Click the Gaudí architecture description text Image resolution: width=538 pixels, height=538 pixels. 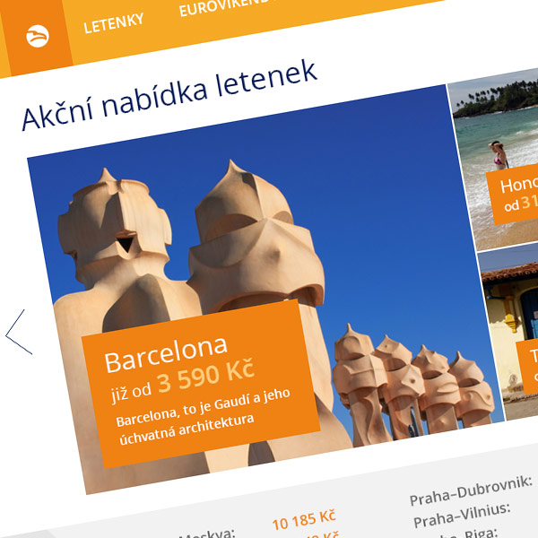(204, 417)
